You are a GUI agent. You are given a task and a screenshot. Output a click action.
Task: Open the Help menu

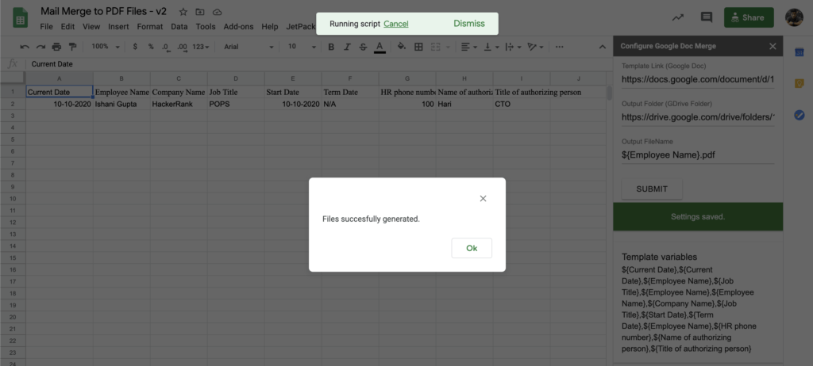point(270,26)
